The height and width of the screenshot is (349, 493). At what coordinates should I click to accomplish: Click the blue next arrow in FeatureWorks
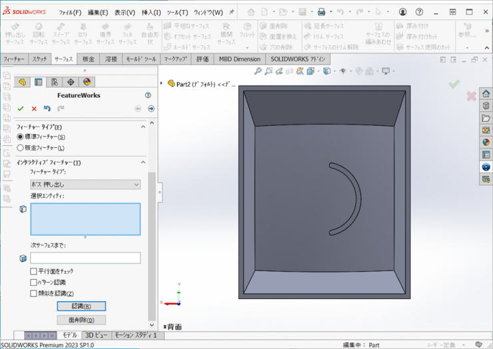coord(151,109)
